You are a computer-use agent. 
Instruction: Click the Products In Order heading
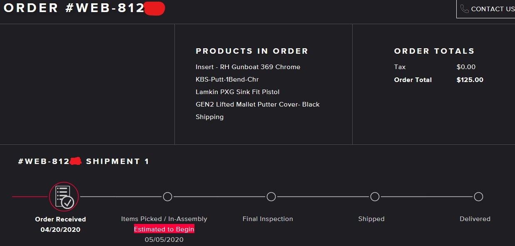tap(252, 51)
